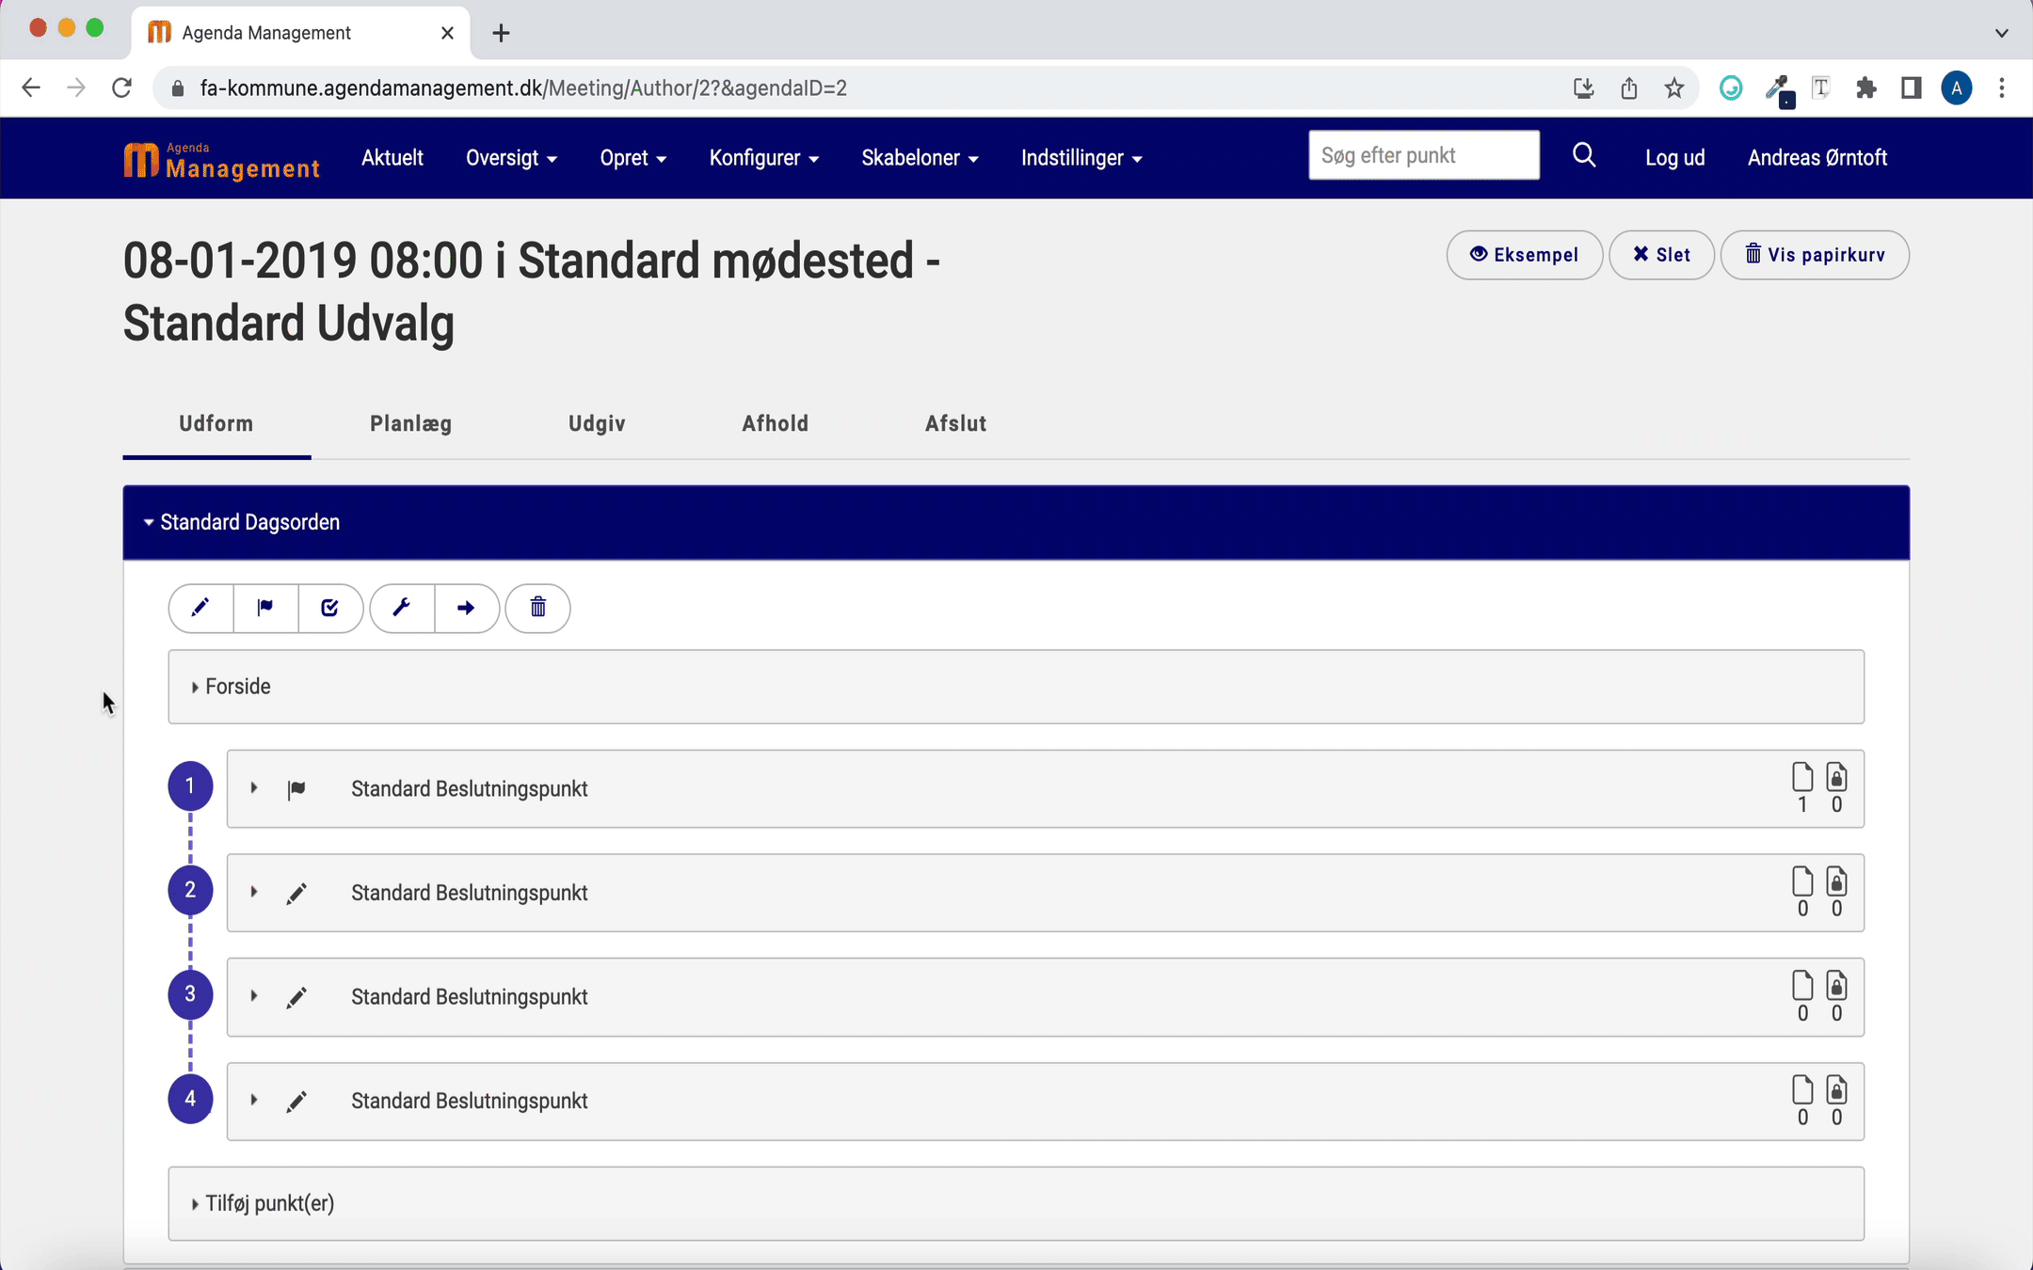The width and height of the screenshot is (2033, 1270).
Task: Open the Konfigurer dropdown menu
Action: pos(763,158)
